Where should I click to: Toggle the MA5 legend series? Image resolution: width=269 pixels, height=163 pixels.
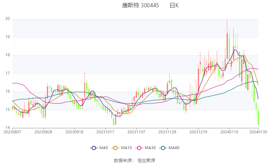(99, 148)
